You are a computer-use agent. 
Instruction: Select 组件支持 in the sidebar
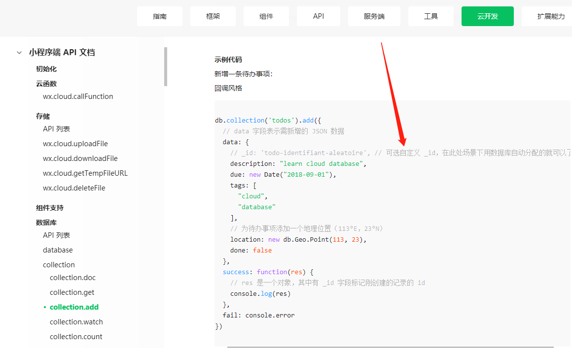coord(50,208)
